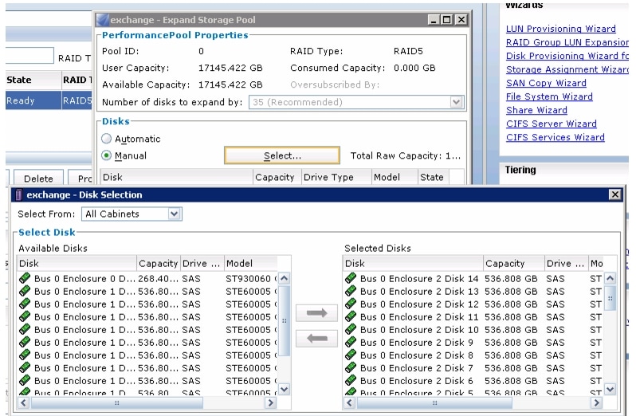Click Disk Selection dialog title icon
636x416 pixels.
point(18,195)
